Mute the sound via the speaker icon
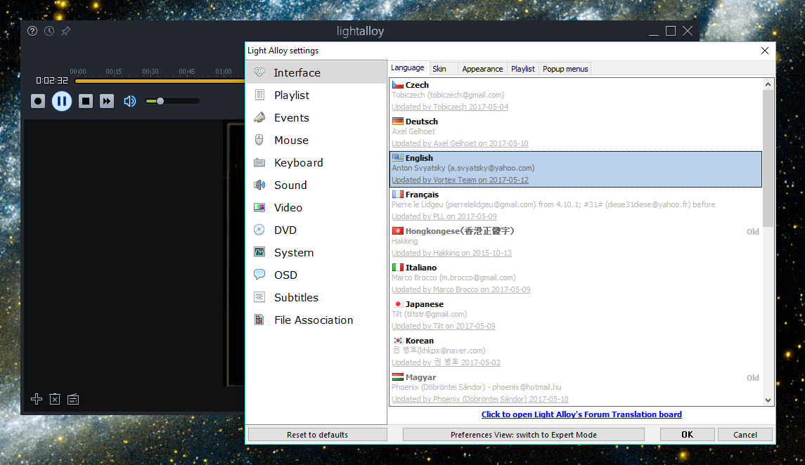 [x=130, y=101]
